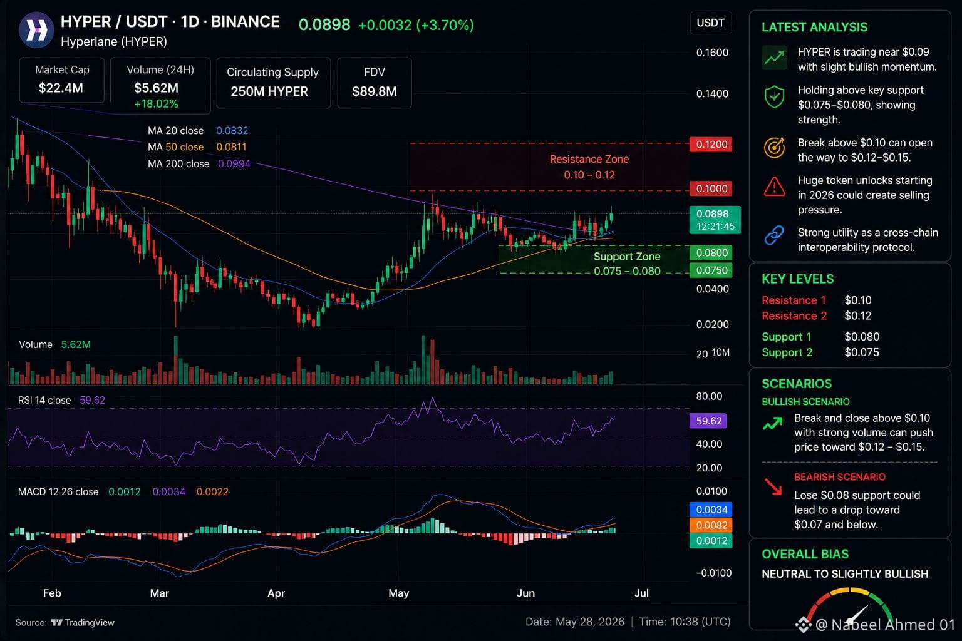
Task: Click the Jun label on the time axis
Action: click(x=526, y=593)
